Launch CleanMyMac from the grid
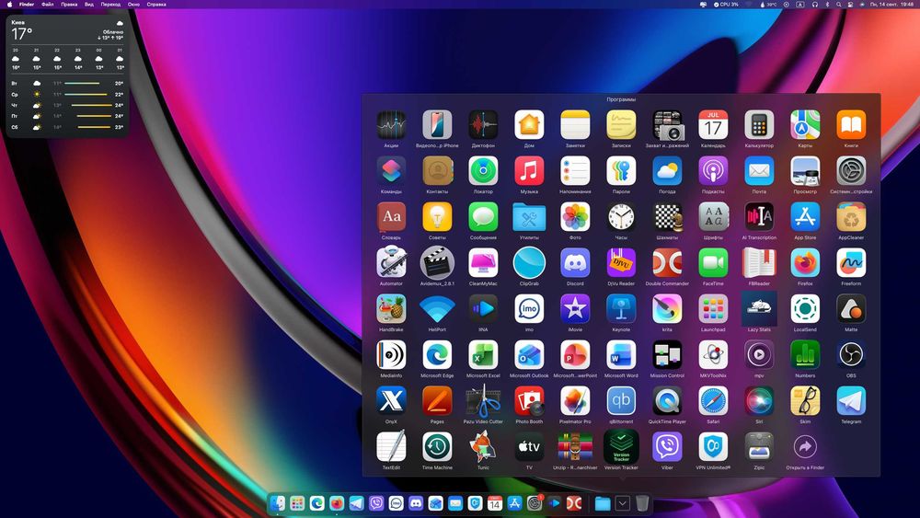This screenshot has width=920, height=518. click(x=483, y=263)
